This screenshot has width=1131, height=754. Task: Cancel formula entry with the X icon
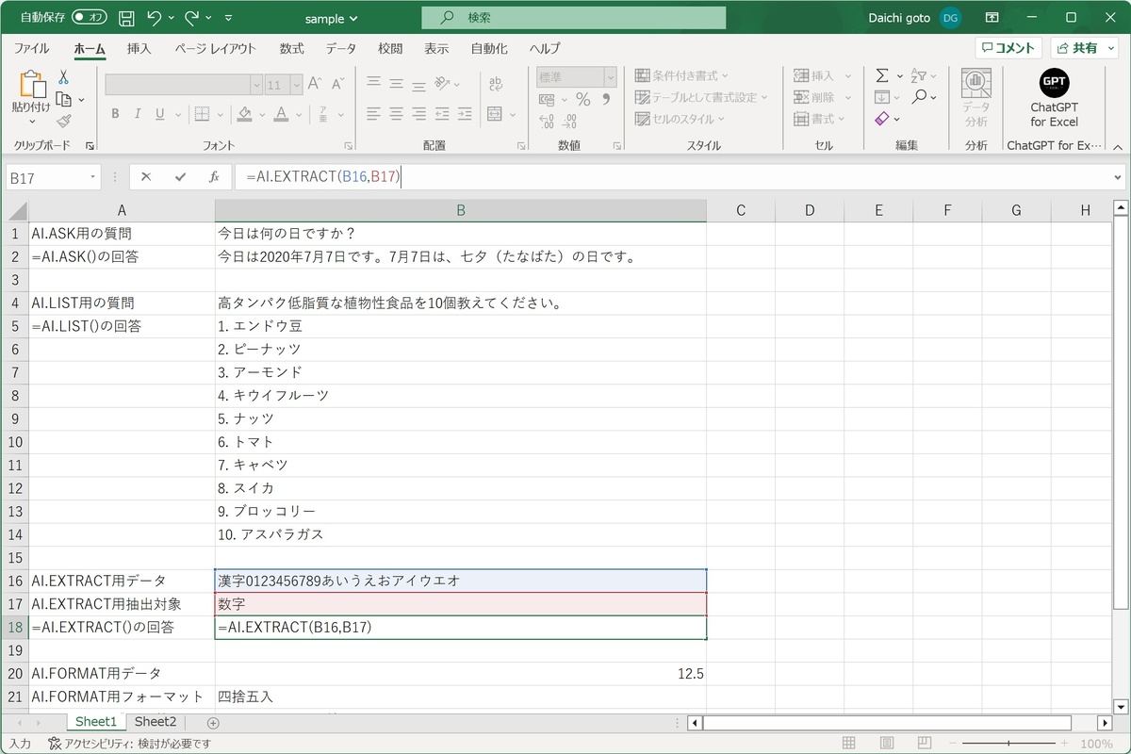coord(146,176)
